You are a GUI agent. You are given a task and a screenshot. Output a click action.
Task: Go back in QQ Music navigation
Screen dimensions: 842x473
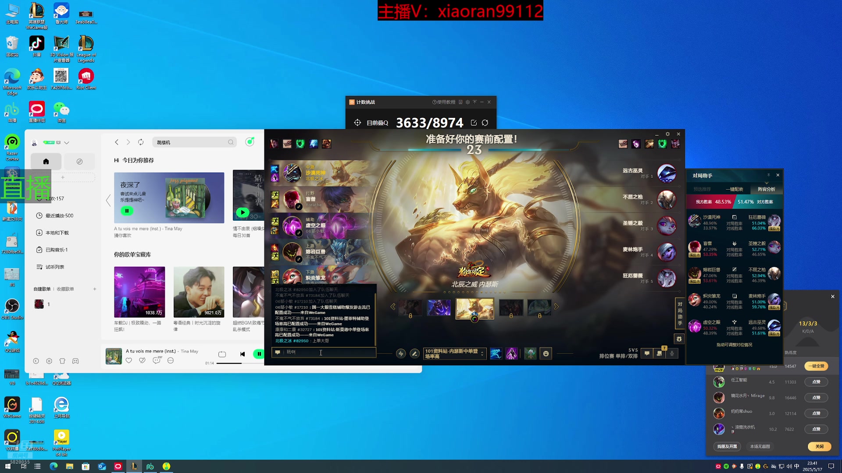coord(117,142)
